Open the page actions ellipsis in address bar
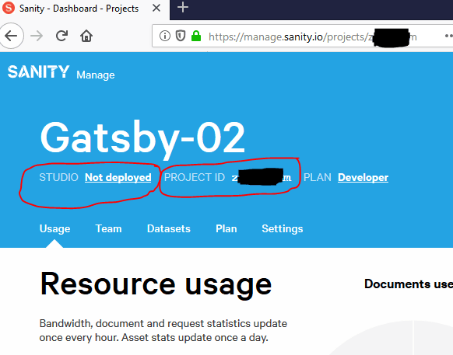453x355 pixels. point(448,36)
